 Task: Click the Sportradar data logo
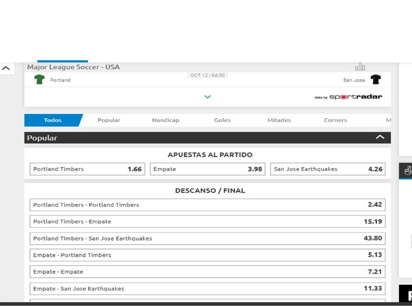pyautogui.click(x=349, y=97)
